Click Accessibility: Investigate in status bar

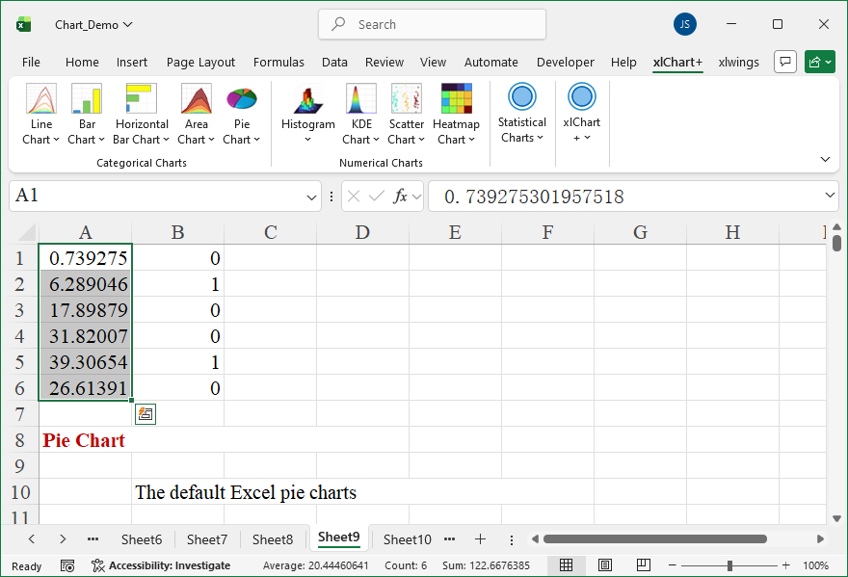161,565
